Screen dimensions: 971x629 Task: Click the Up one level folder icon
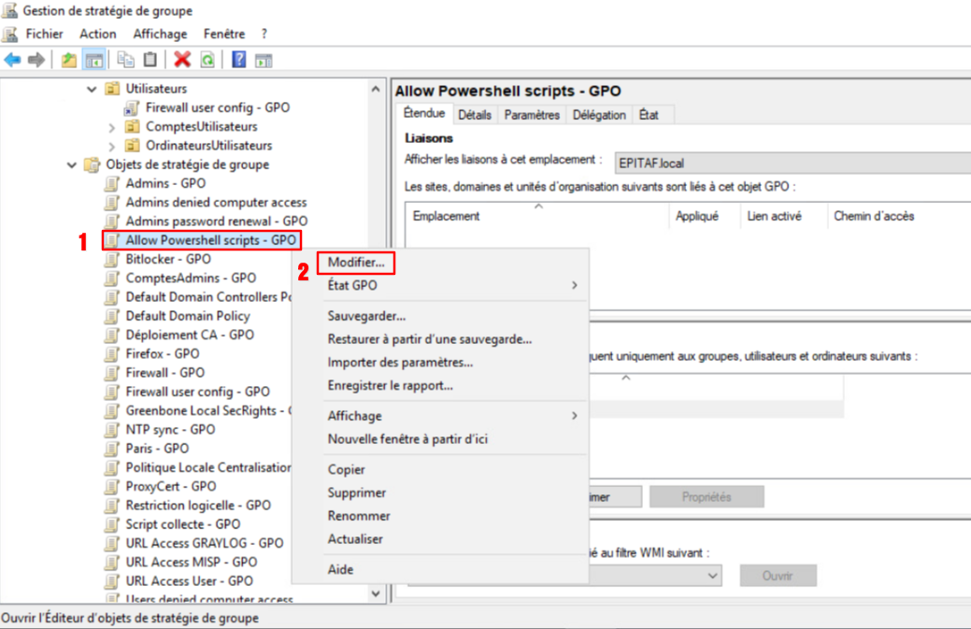coord(69,60)
